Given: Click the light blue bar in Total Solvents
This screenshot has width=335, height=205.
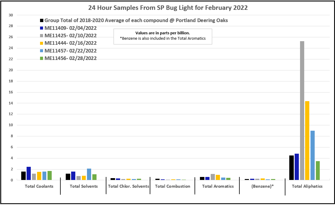Looking at the screenshot, I should coord(89,174).
